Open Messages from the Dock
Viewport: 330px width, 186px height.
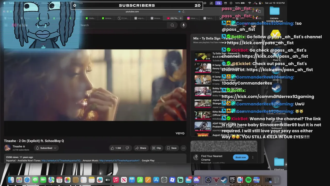click(x=35, y=180)
